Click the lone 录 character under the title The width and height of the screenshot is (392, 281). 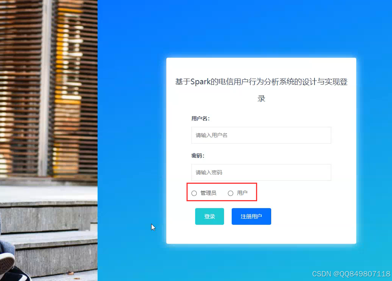pyautogui.click(x=261, y=98)
